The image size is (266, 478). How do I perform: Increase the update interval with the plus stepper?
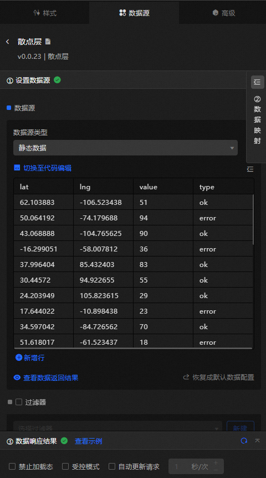[216, 463]
